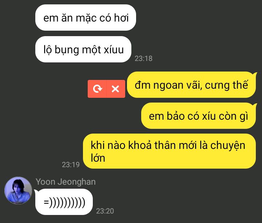Image resolution: width=262 pixels, height=223 pixels.
Task: Select the "khi nào khoả thân" yellow message
Action: click(x=170, y=151)
